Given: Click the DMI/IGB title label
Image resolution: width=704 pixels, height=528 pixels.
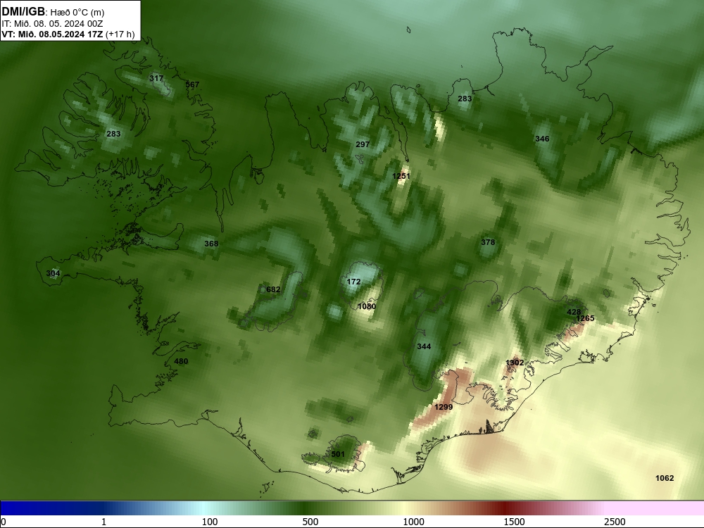Looking at the screenshot, I should tap(23, 12).
